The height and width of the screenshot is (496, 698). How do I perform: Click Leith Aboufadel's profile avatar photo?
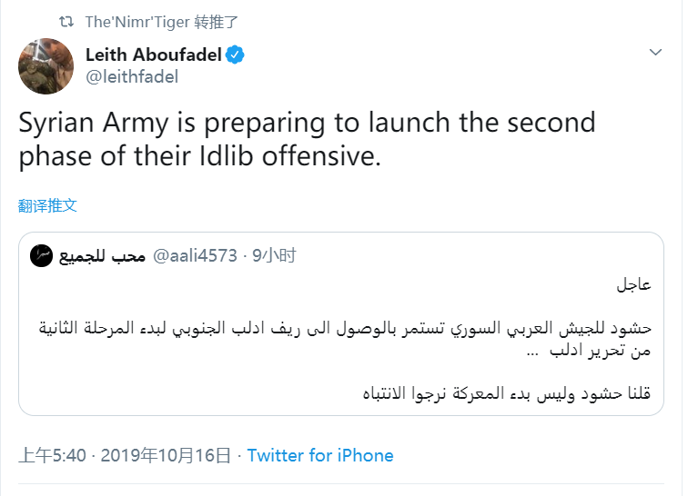tap(46, 65)
